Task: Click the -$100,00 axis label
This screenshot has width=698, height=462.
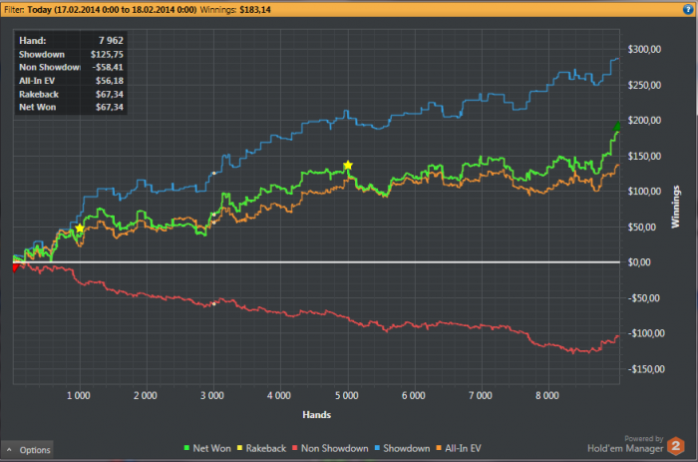Action: pyautogui.click(x=646, y=333)
